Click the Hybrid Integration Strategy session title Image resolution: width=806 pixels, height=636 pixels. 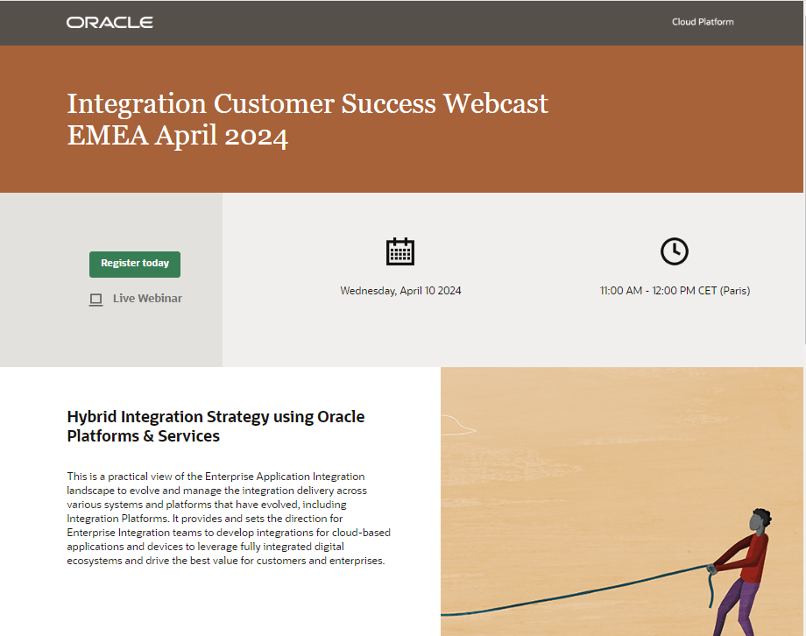click(x=216, y=426)
